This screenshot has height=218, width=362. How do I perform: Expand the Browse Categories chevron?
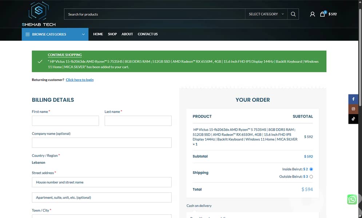point(83,35)
